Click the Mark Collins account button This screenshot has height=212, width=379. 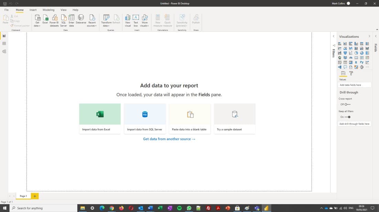341,3
